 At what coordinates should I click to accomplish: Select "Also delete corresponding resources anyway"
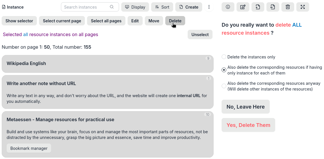[224, 86]
